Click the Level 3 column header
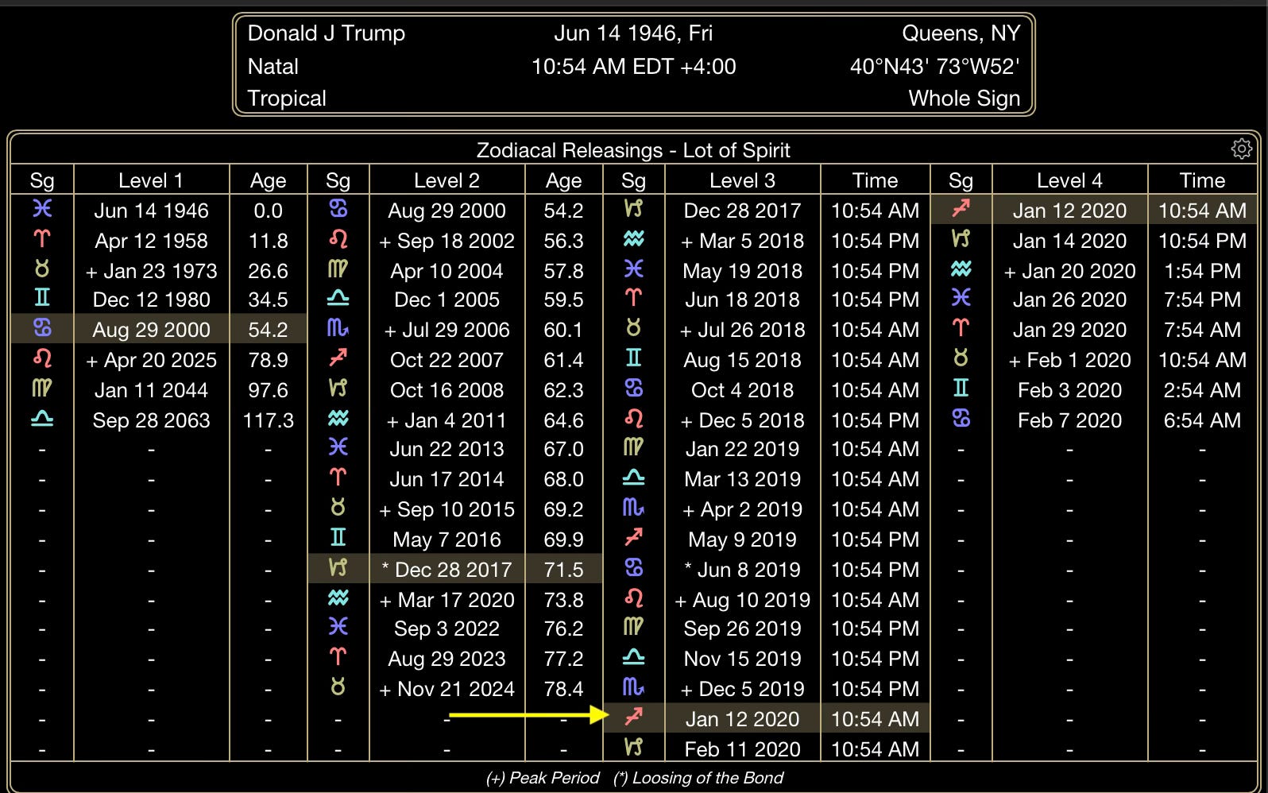Image resolution: width=1268 pixels, height=793 pixels. pos(742,180)
